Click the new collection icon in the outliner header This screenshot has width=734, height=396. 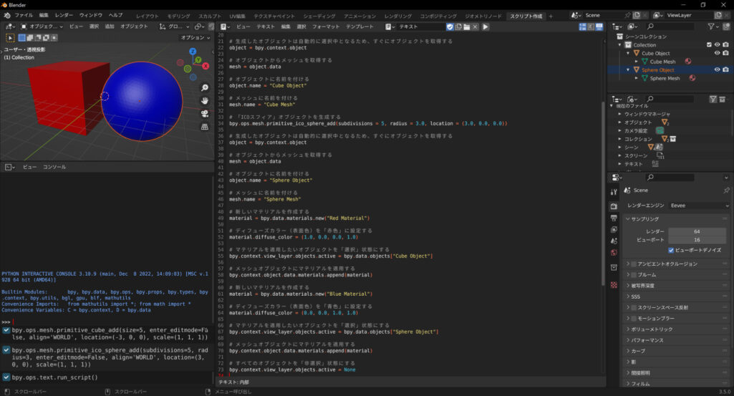tap(726, 26)
